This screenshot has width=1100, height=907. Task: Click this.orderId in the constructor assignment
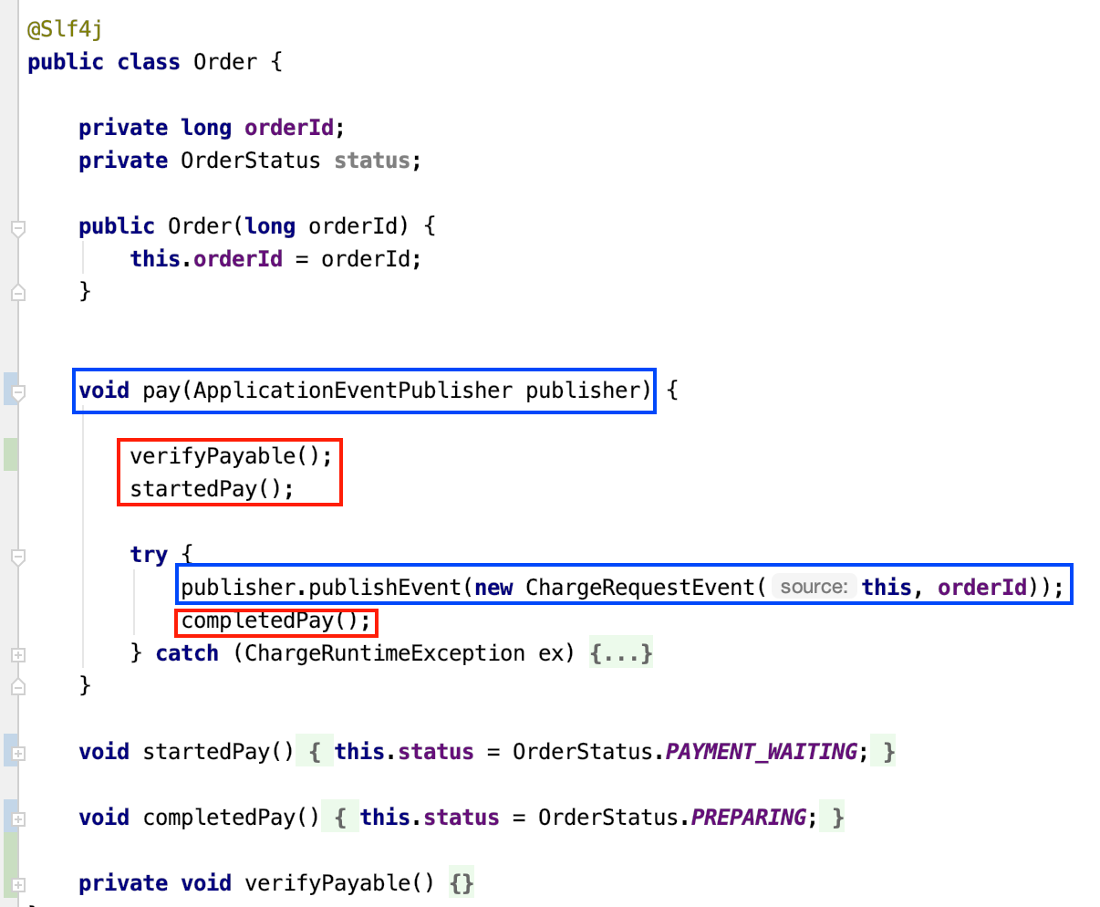pyautogui.click(x=207, y=259)
